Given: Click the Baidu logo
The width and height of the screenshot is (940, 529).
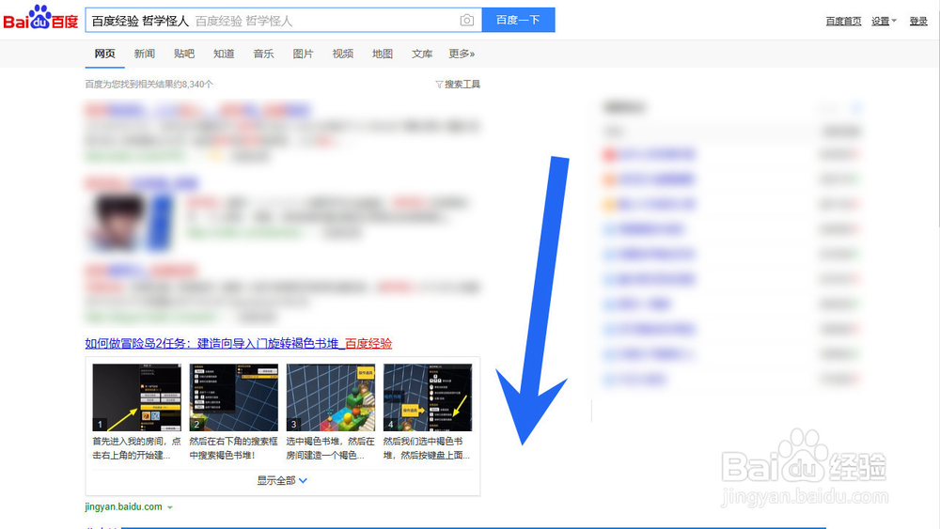Looking at the screenshot, I should point(40,18).
